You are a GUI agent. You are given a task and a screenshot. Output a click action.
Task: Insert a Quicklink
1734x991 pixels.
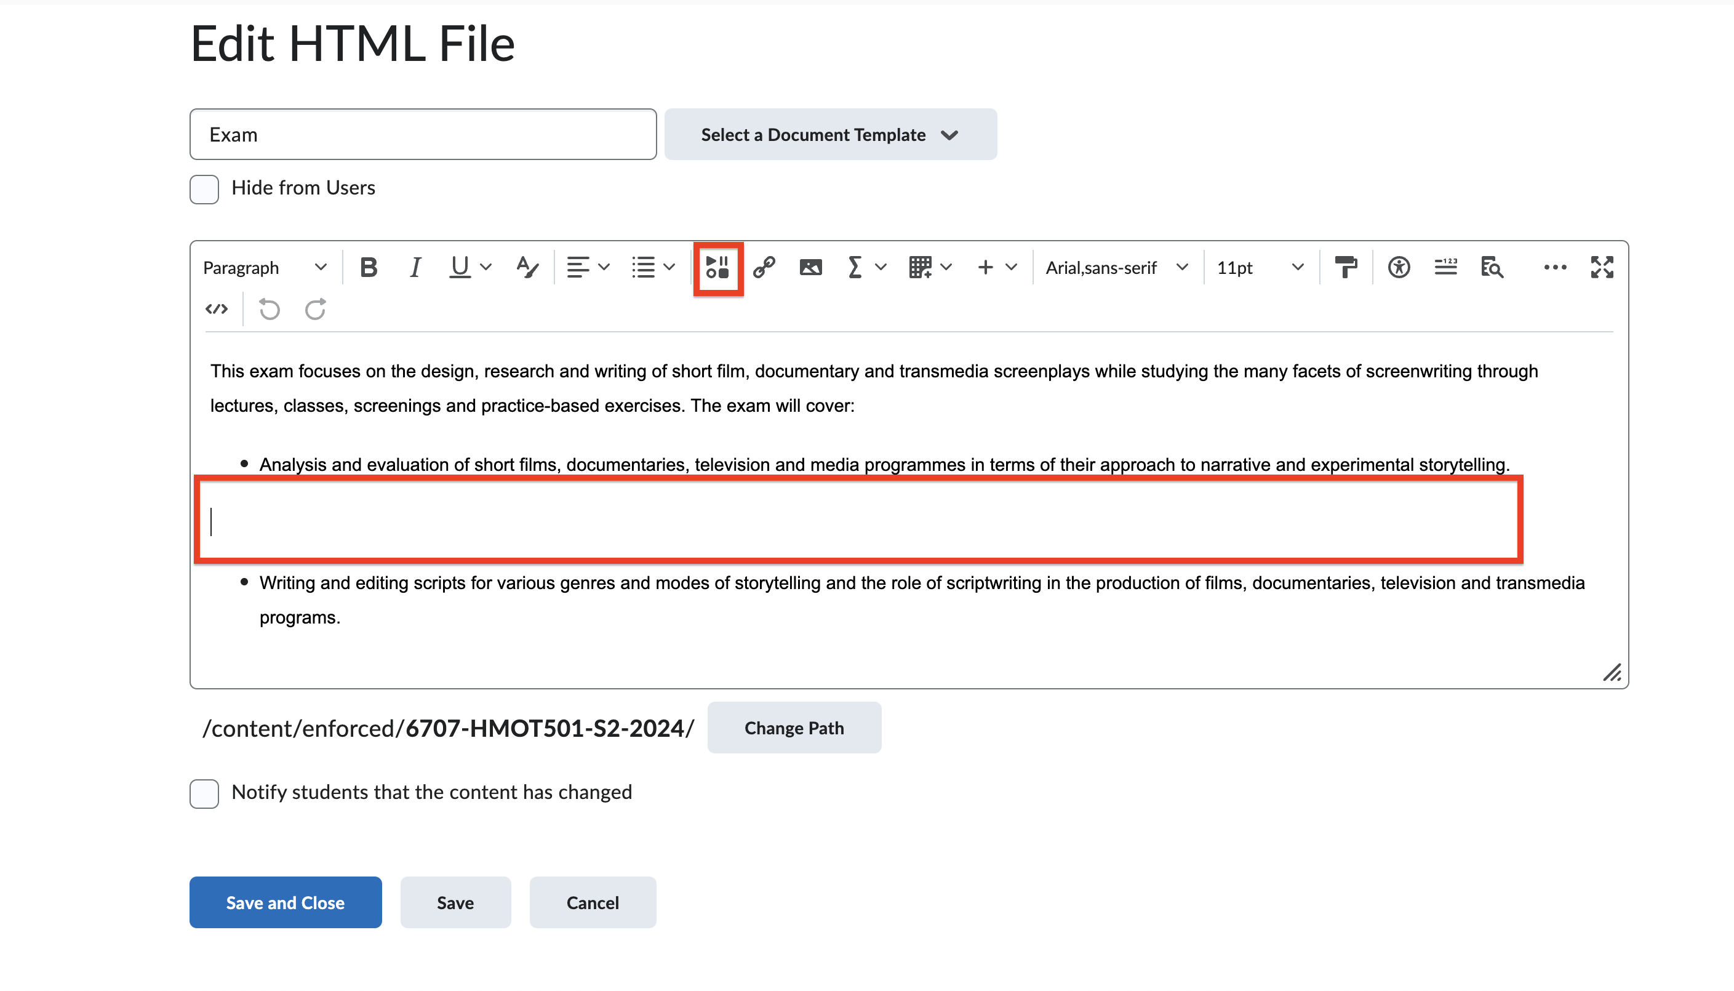click(764, 267)
